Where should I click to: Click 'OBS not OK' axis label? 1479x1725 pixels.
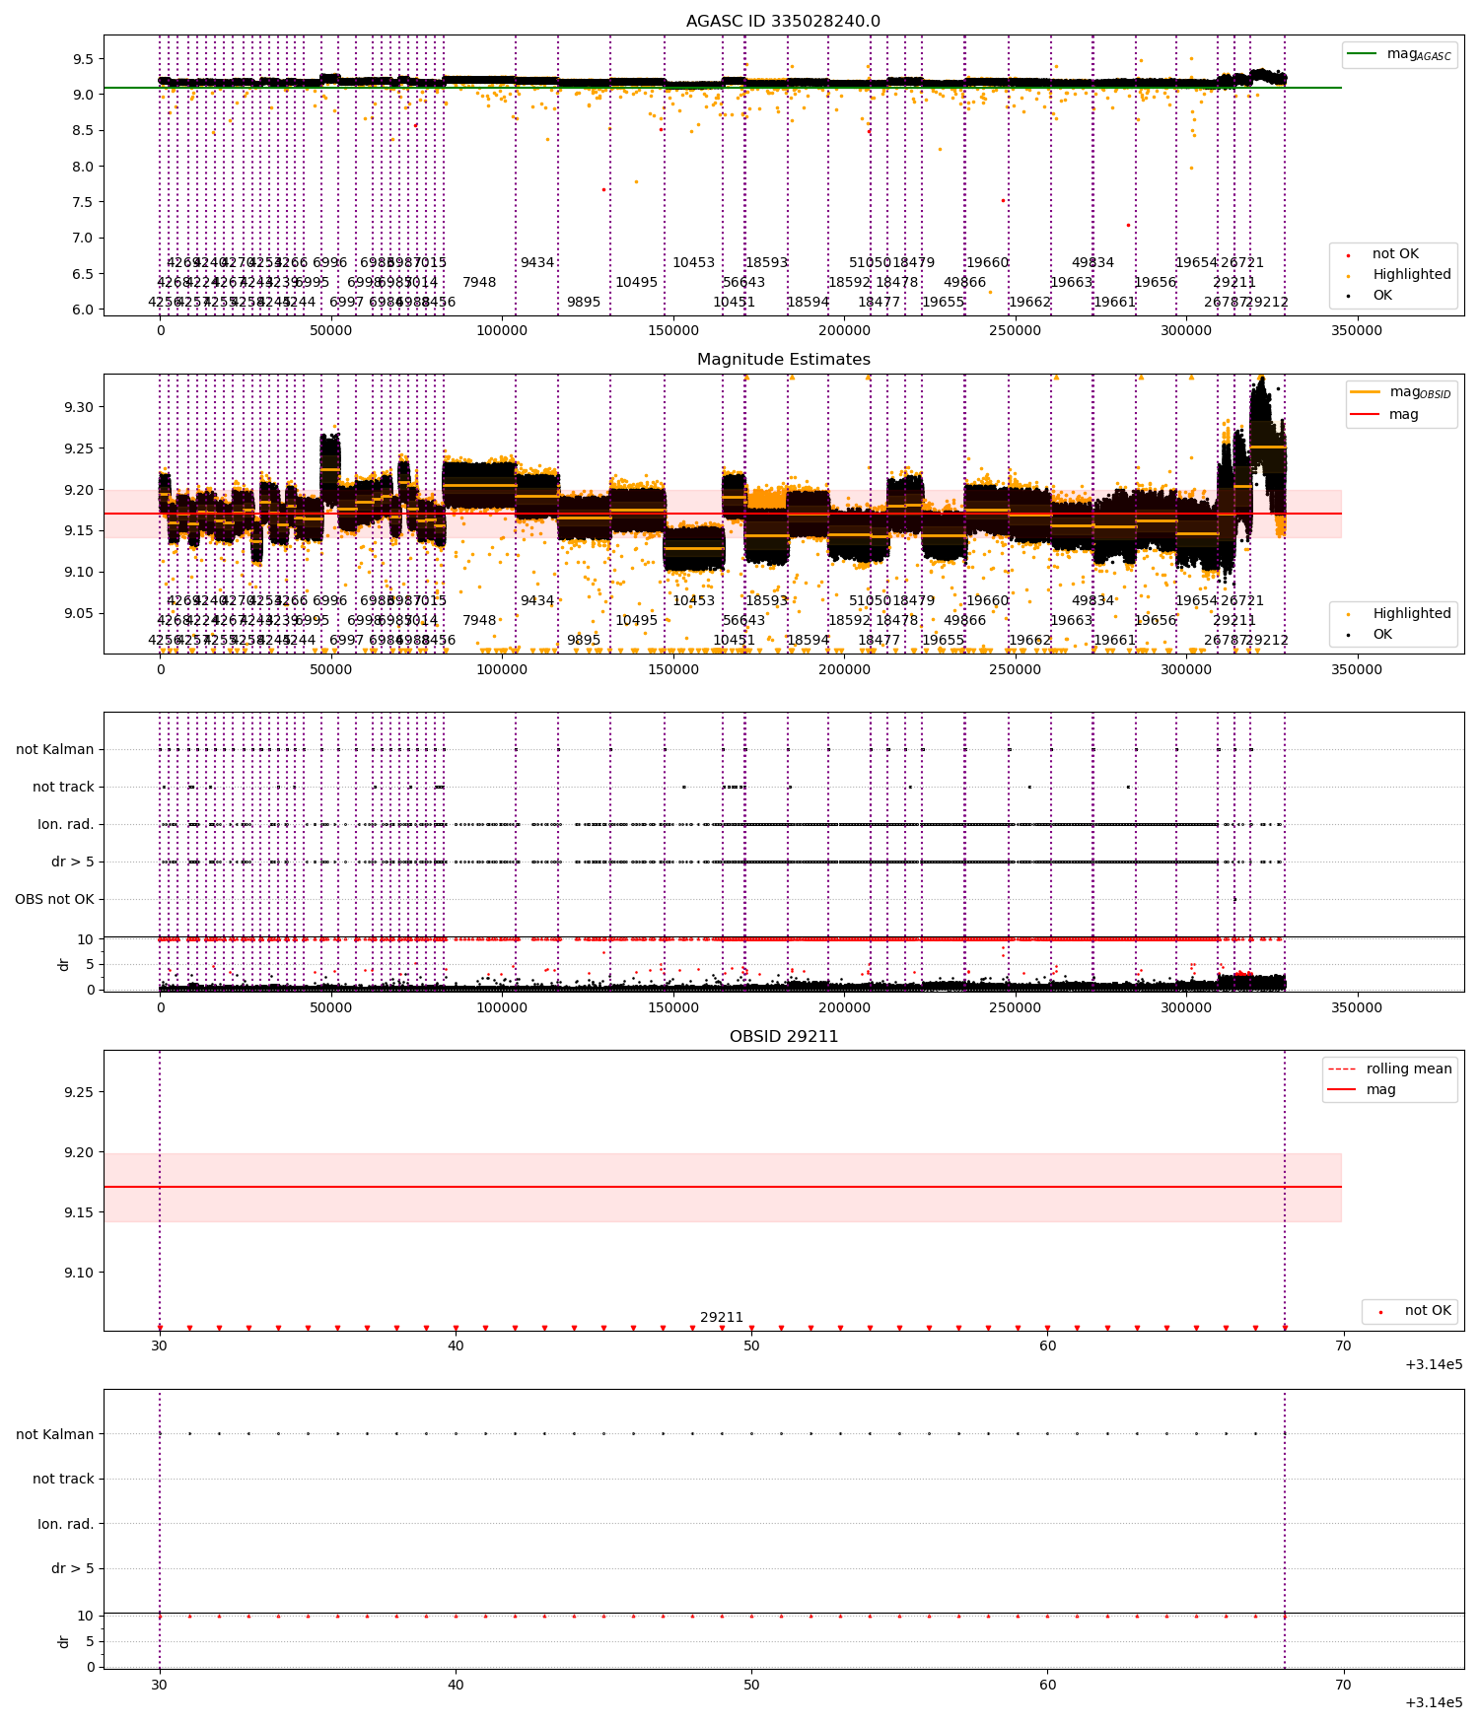pyautogui.click(x=54, y=899)
